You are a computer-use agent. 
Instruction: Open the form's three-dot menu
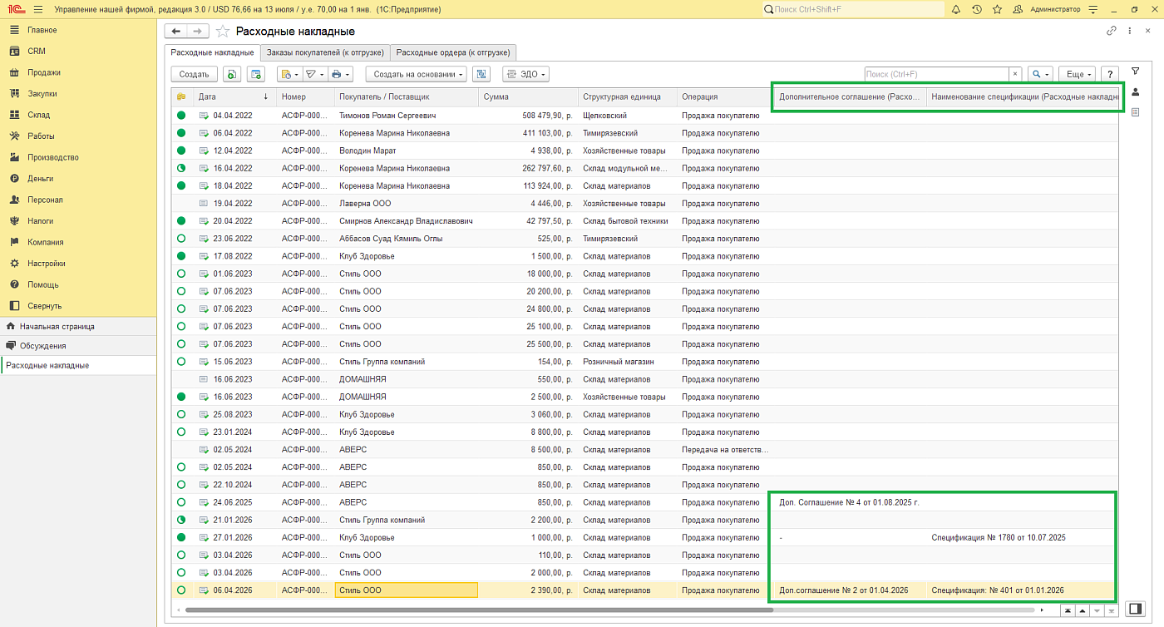click(x=1131, y=31)
